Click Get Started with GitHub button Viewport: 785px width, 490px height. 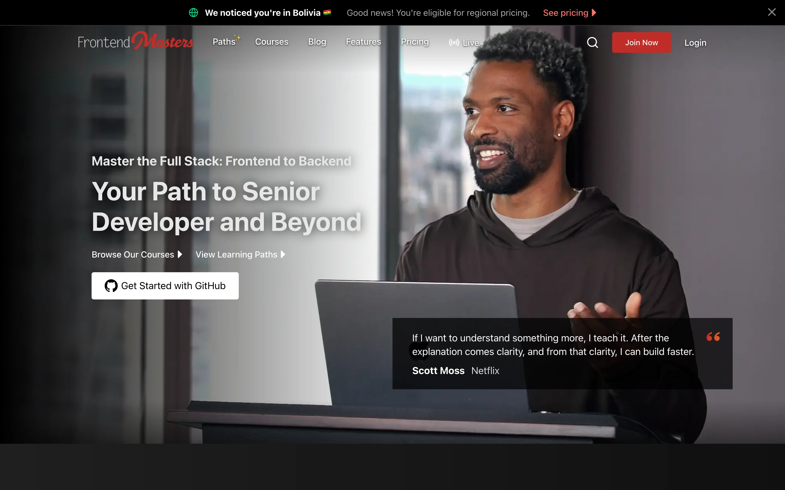point(165,286)
